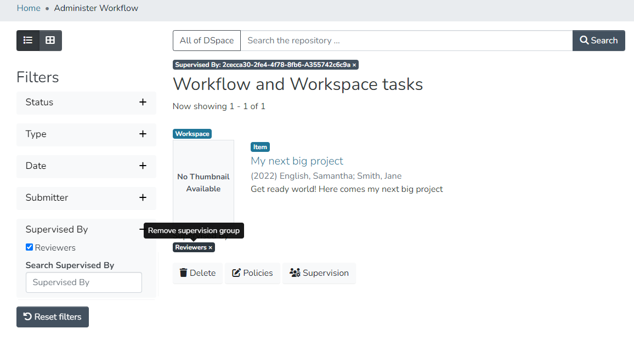This screenshot has width=634, height=346.
Task: Uncheck the Reviewers checkbox
Action: (30, 247)
